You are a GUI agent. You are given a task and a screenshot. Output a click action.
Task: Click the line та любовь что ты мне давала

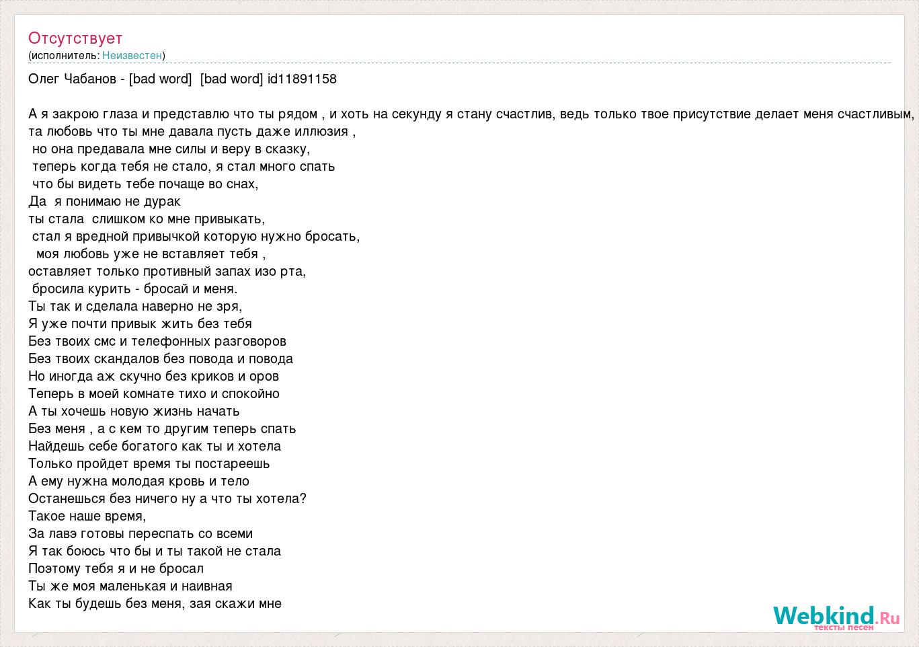(x=192, y=131)
